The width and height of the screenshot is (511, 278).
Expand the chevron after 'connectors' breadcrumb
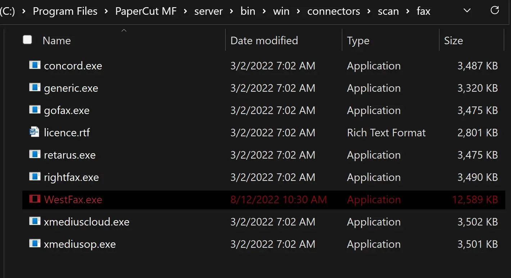click(x=369, y=12)
